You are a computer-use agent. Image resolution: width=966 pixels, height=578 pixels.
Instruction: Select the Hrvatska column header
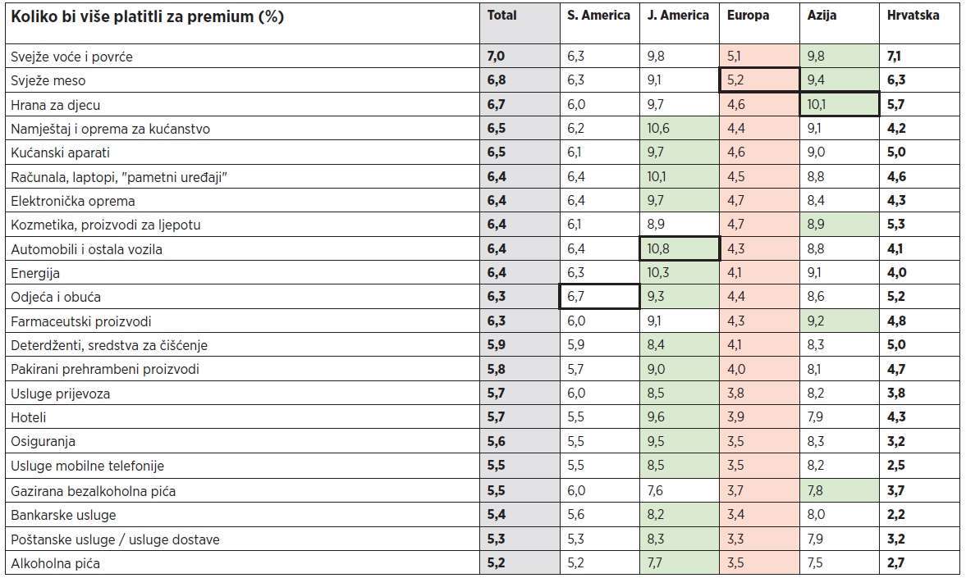[x=913, y=16]
